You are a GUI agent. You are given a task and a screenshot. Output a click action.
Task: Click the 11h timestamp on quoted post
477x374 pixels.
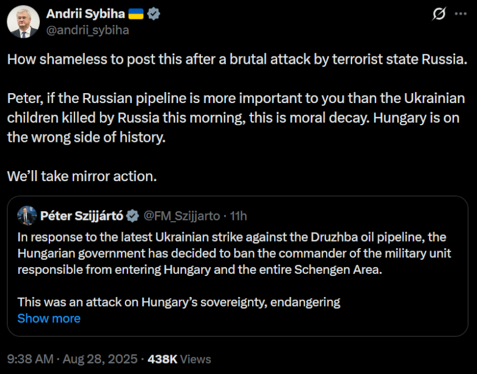(x=238, y=216)
